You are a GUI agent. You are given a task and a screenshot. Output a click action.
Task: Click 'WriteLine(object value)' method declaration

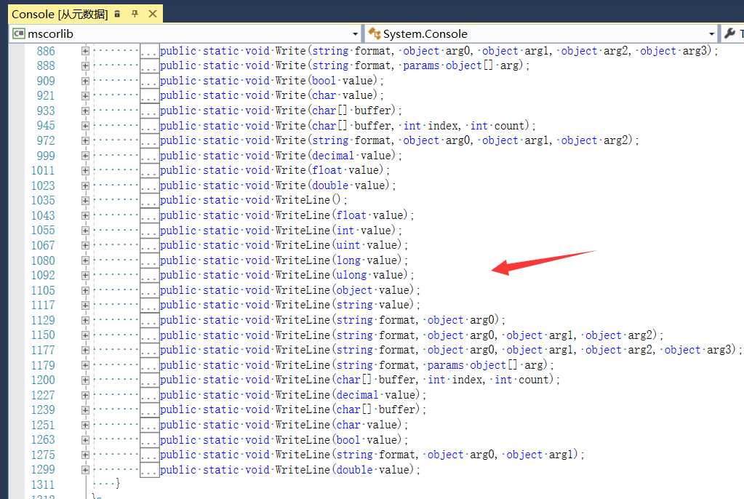290,290
